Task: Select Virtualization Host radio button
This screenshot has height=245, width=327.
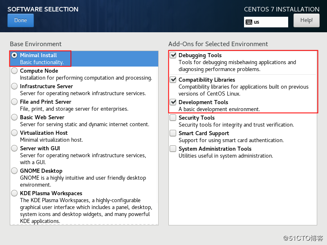Action: pos(14,133)
